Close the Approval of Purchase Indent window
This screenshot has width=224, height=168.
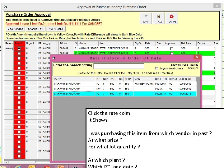point(217,6)
